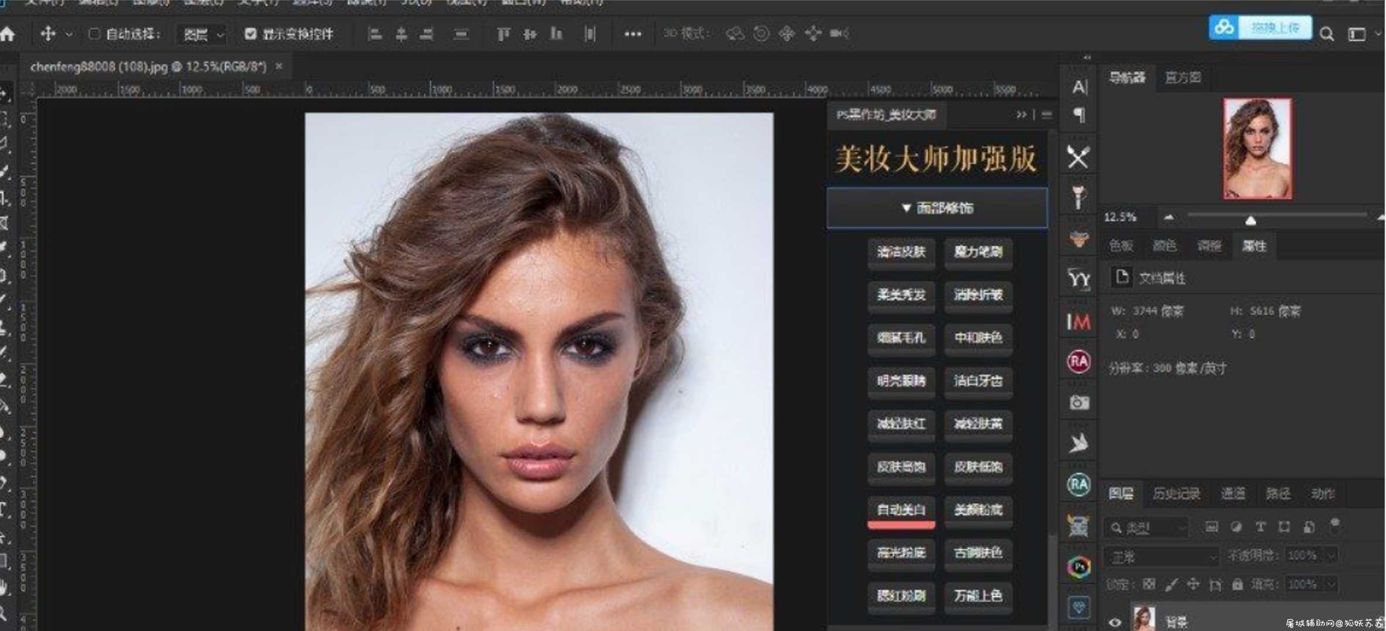Toggle the layer filtering on/off switch

click(x=1335, y=524)
